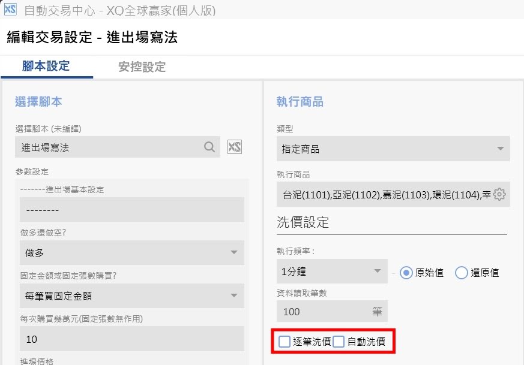Click the gear icon beside 執行商品 list
524x365 pixels.
coord(499,195)
